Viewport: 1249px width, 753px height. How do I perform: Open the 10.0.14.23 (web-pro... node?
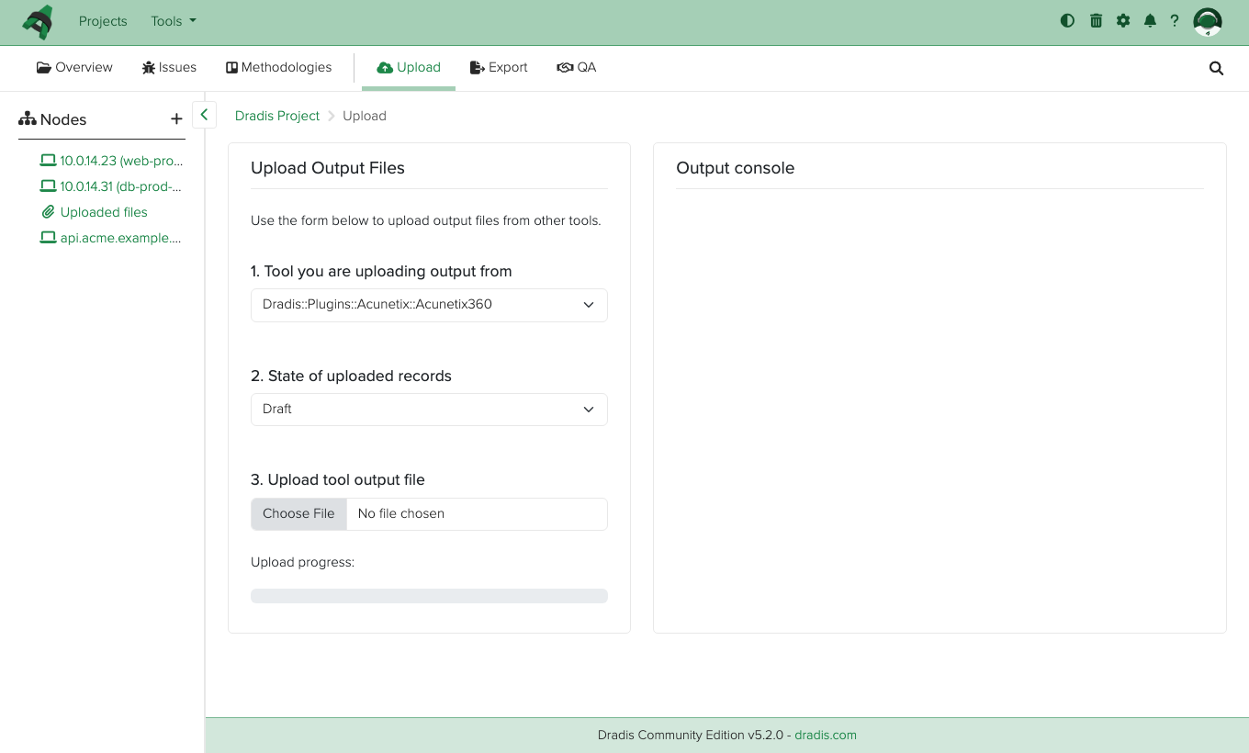(x=121, y=161)
